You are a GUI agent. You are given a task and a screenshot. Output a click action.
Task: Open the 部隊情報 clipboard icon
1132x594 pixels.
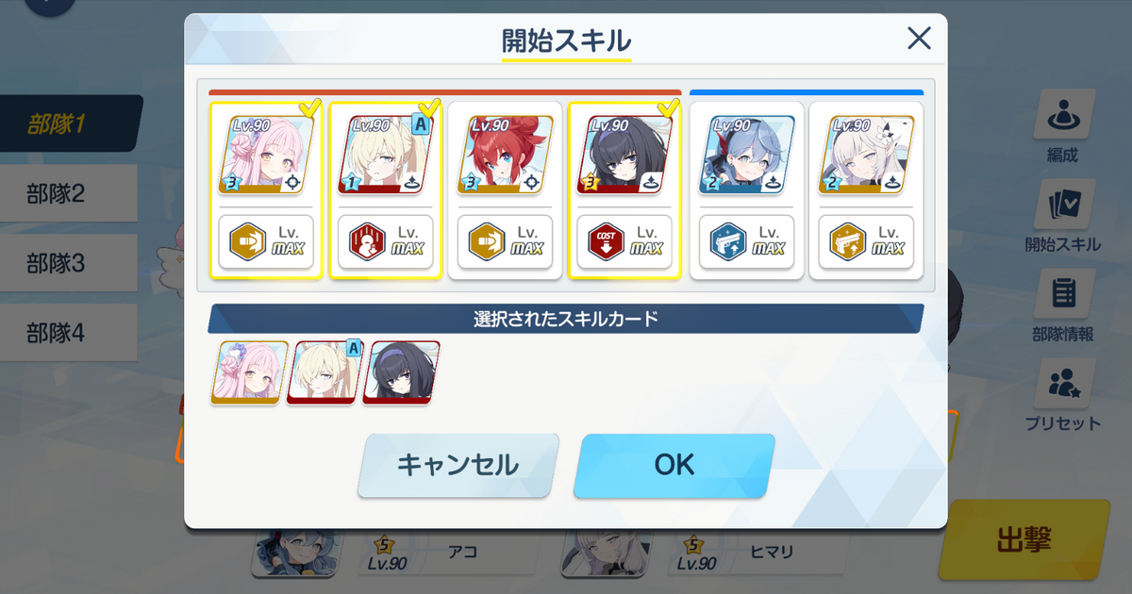click(1065, 293)
